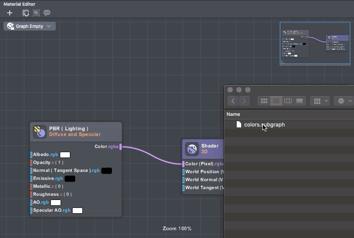Select Finder list view mode
Image resolution: width=354 pixels, height=238 pixels.
click(x=276, y=101)
